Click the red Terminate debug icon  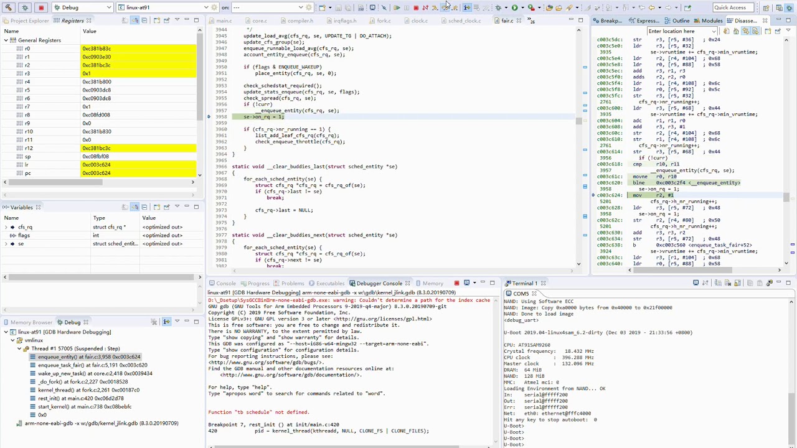pyautogui.click(x=416, y=7)
